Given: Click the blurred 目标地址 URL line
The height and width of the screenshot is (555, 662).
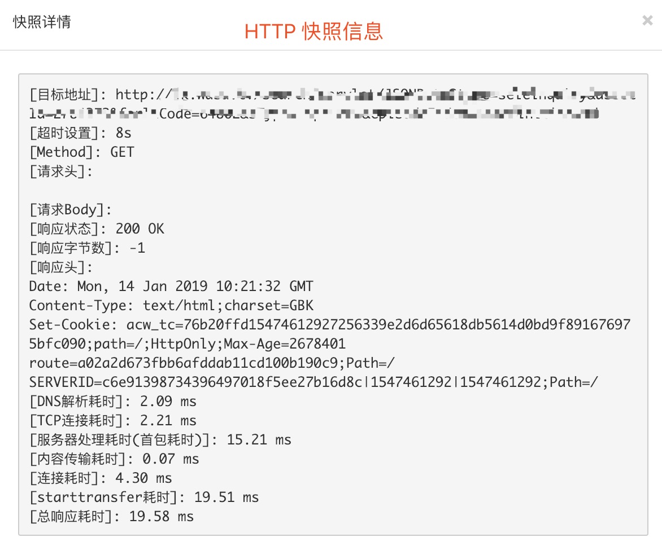Looking at the screenshot, I should pyautogui.click(x=332, y=94).
